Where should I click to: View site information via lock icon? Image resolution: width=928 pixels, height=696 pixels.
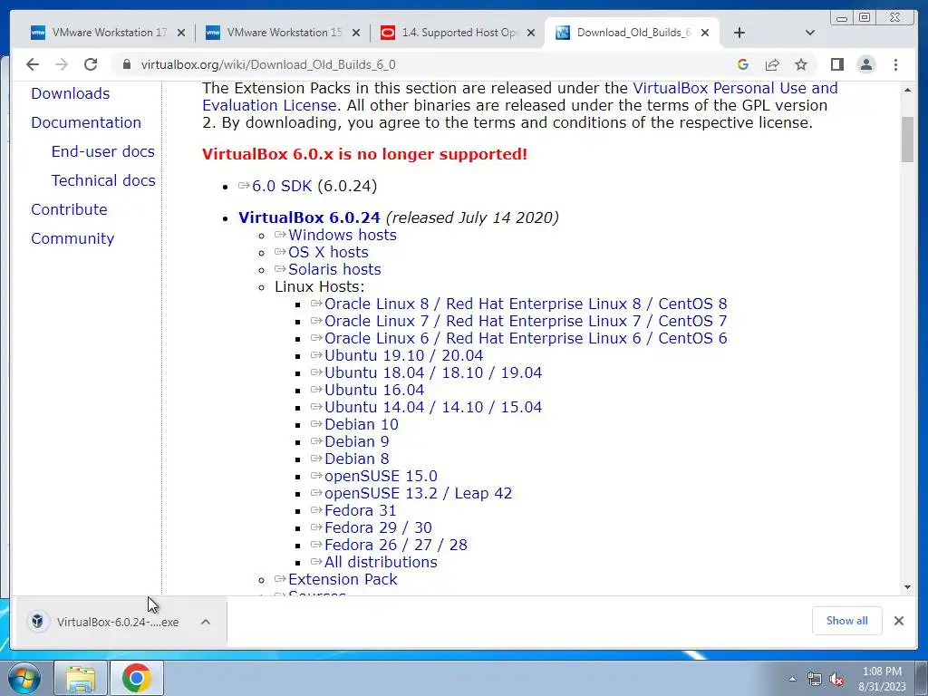click(127, 64)
